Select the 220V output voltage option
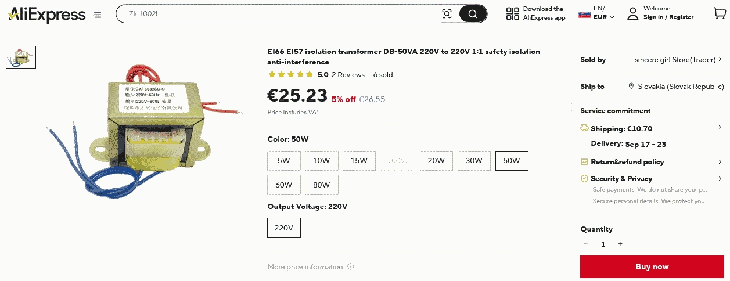 [284, 228]
